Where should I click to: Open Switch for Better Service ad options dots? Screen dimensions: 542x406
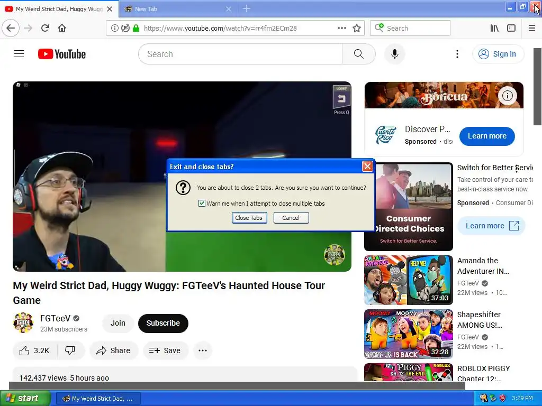[517, 169]
